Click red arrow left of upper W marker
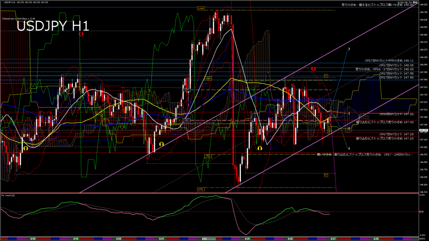 point(313,68)
